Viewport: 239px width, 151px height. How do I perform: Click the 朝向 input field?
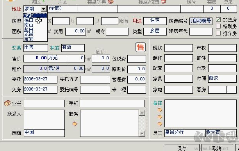click(x=117, y=32)
